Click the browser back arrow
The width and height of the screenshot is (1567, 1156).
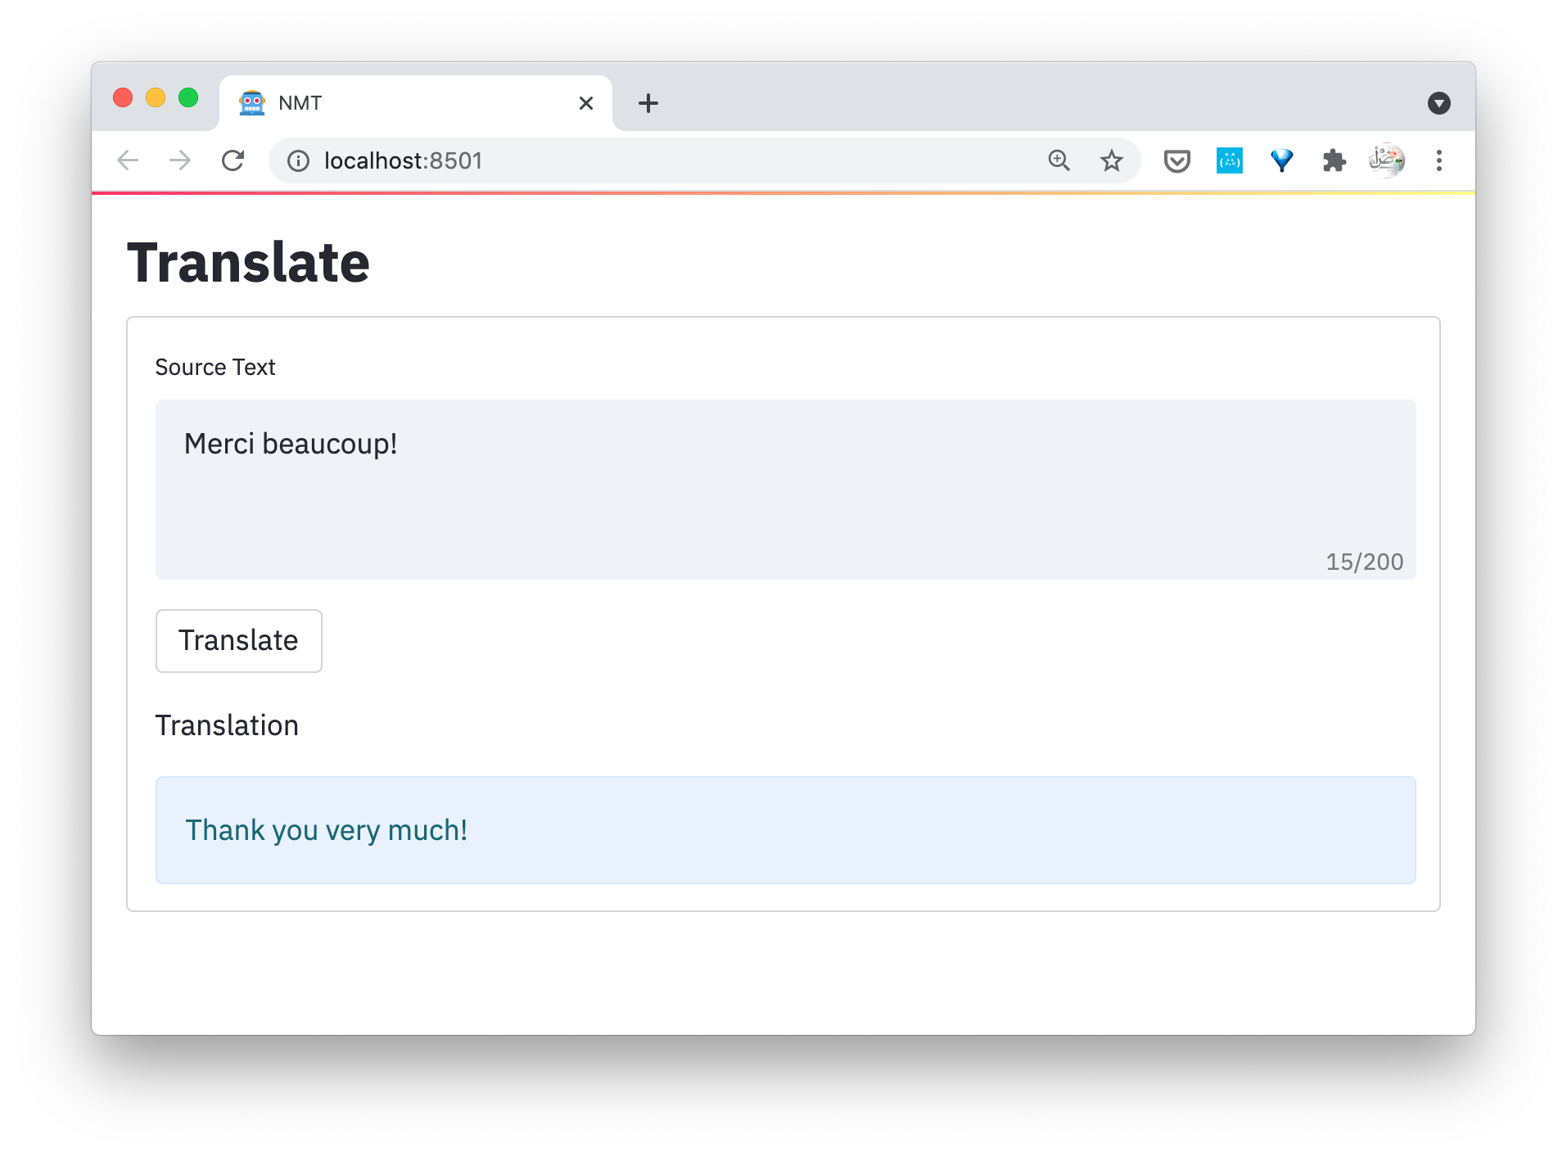[x=128, y=160]
